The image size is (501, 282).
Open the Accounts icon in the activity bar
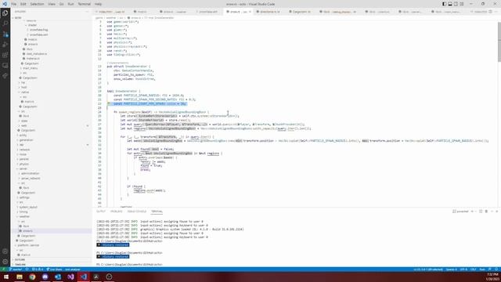point(5,251)
